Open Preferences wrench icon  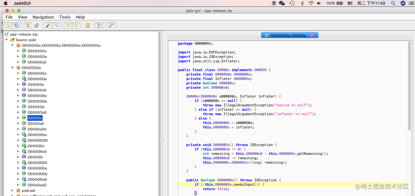111,25
